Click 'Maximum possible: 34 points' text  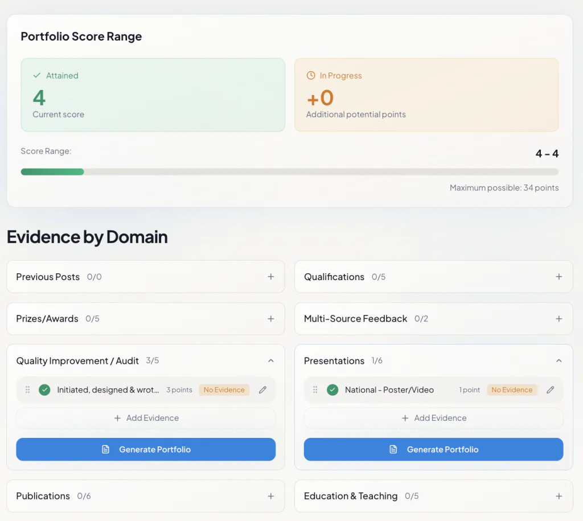pyautogui.click(x=504, y=188)
